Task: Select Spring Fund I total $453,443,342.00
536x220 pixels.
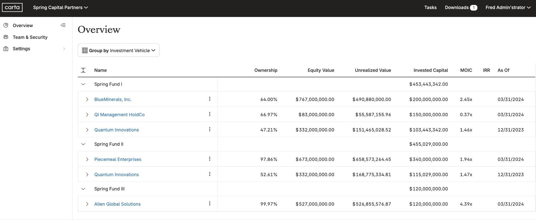Action: [x=428, y=84]
